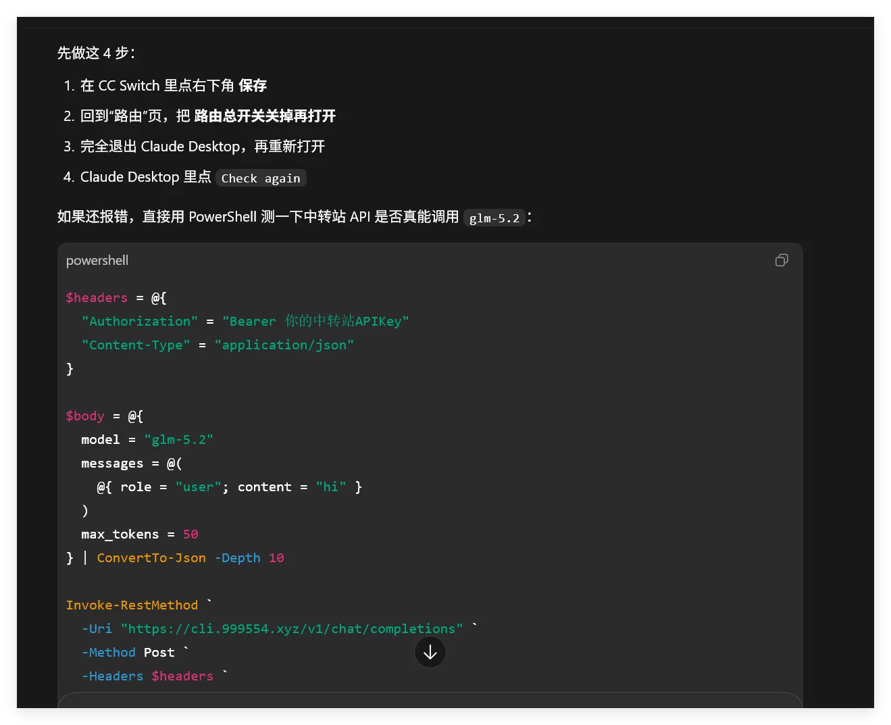Click the "Bearer 你的中转站APIKey" string
Image resolution: width=891 pixels, height=725 pixels.
315,321
